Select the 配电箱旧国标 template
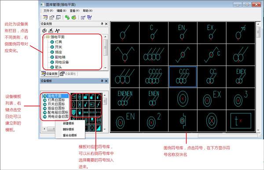This screenshot has height=170, width=264. point(58,112)
